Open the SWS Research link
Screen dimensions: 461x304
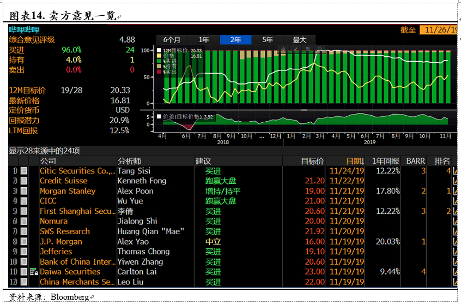(x=65, y=231)
